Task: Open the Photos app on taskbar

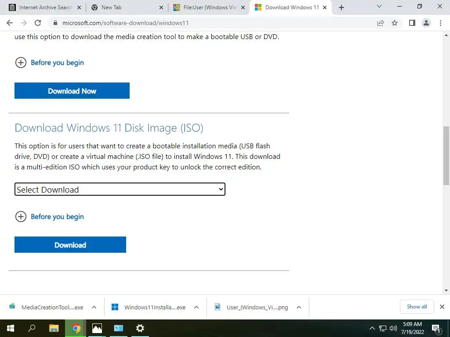Action: click(x=97, y=328)
